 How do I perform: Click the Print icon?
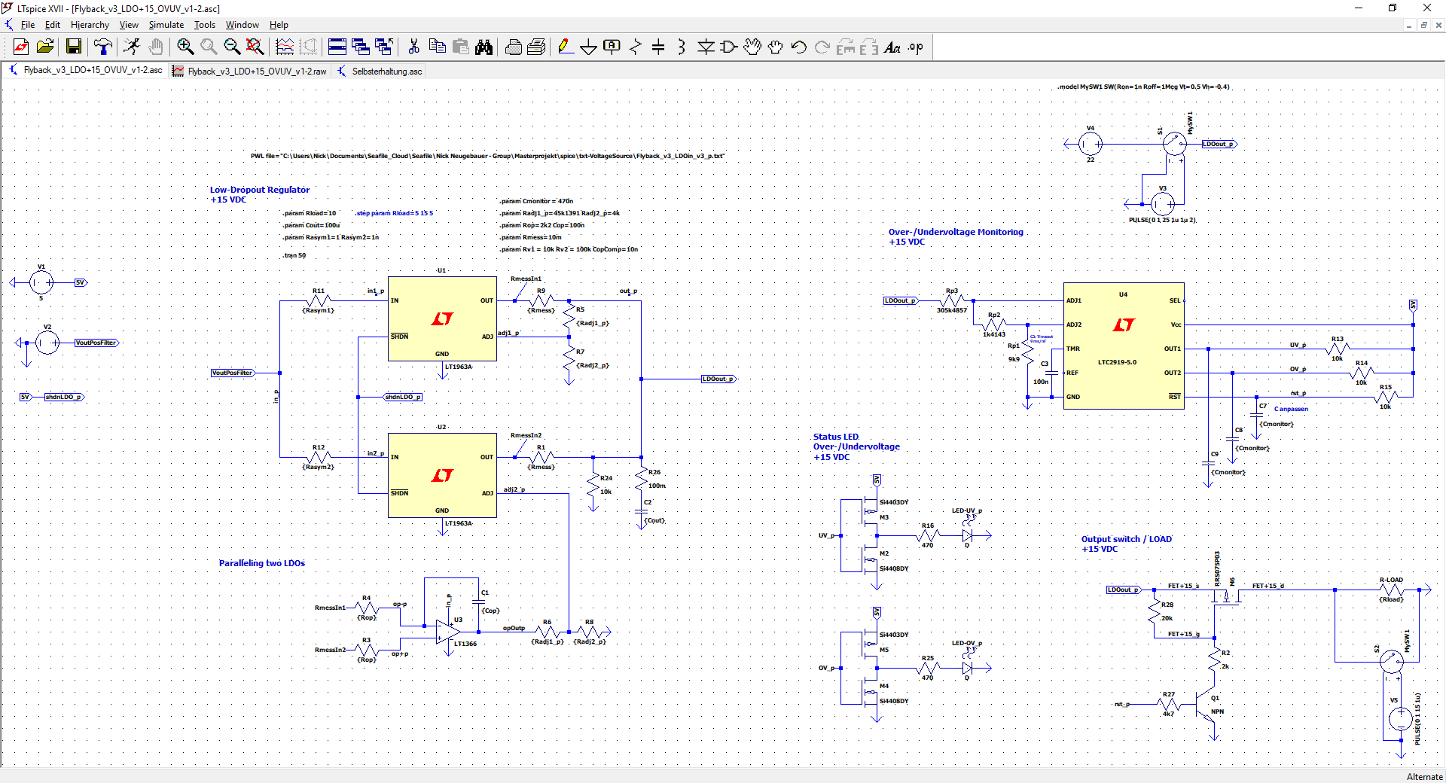point(537,47)
